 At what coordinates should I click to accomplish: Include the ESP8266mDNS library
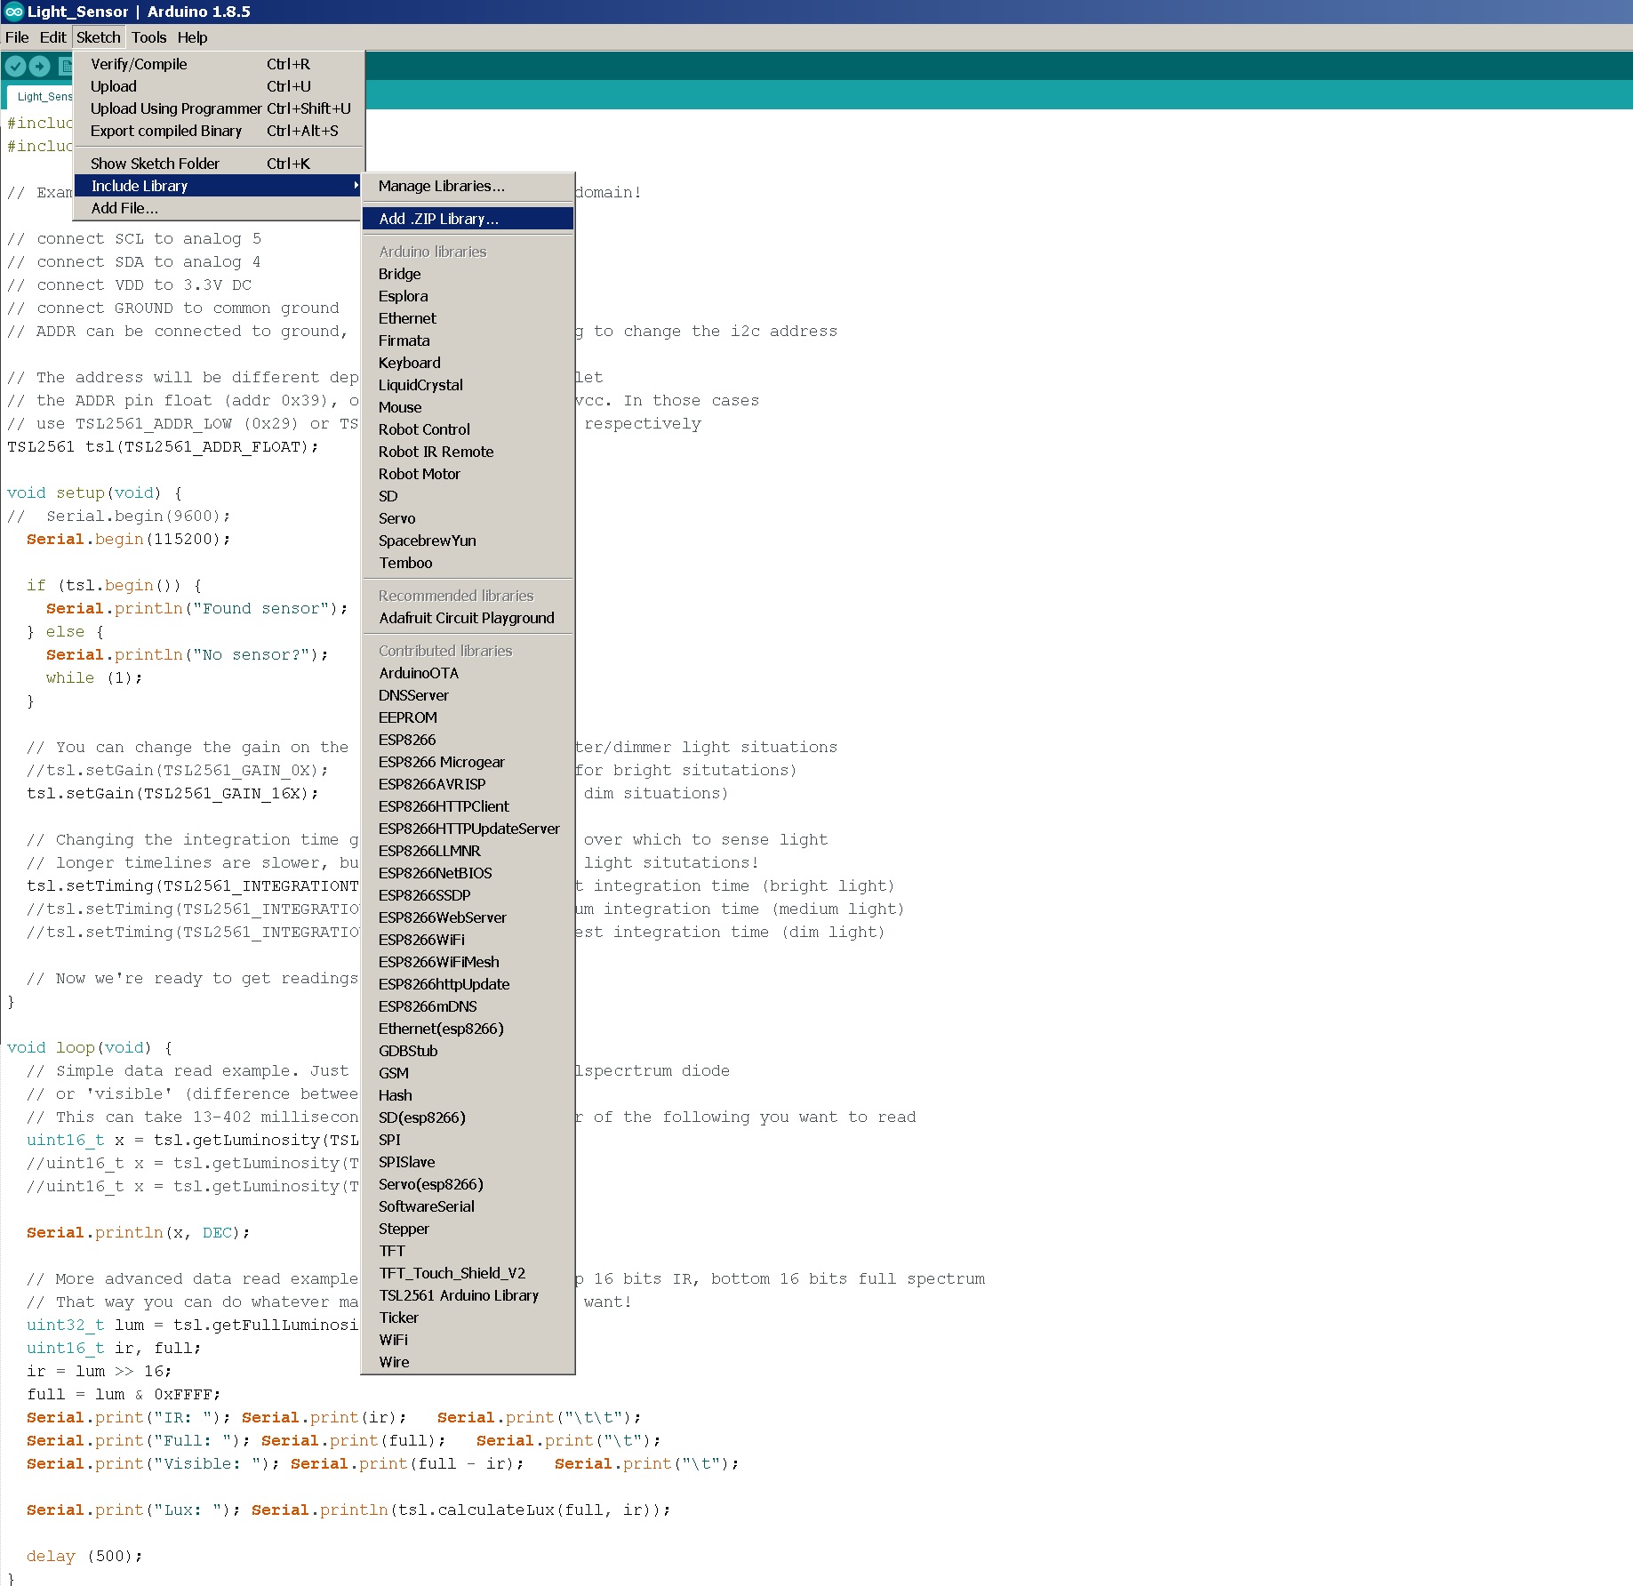point(468,1006)
